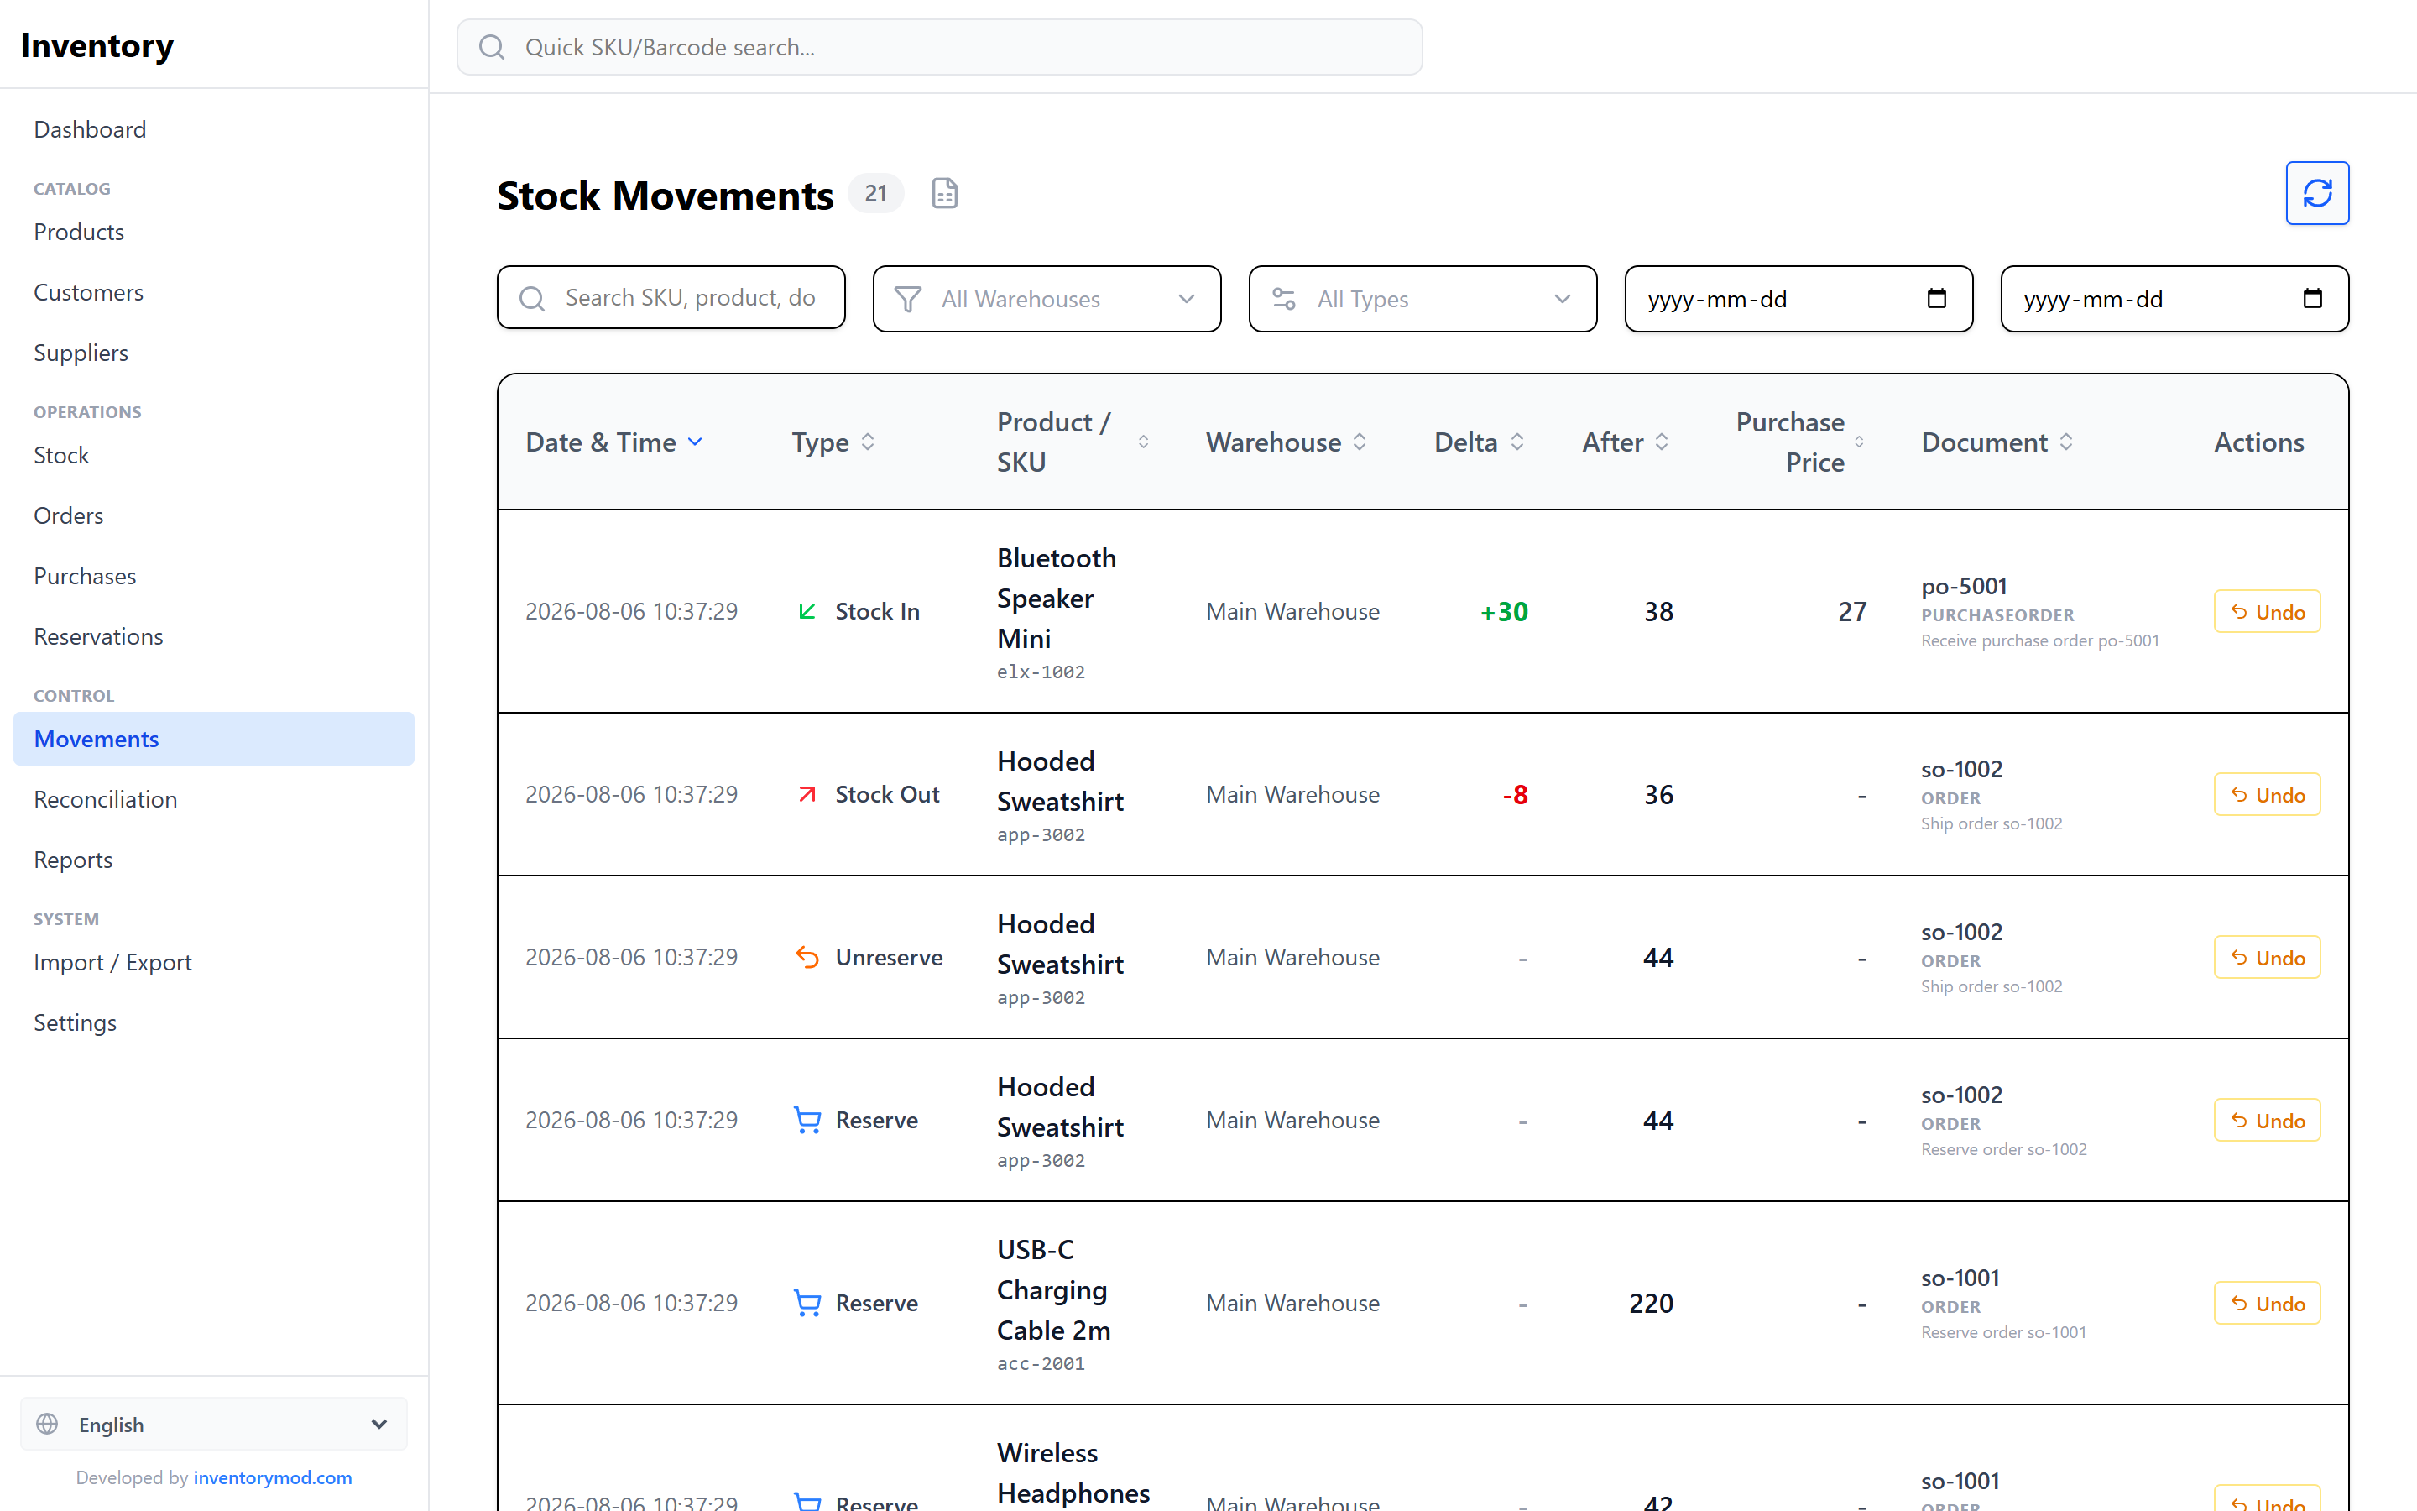Open the All Warehouses dropdown
Screen dimensions: 2417x1511
1046,299
